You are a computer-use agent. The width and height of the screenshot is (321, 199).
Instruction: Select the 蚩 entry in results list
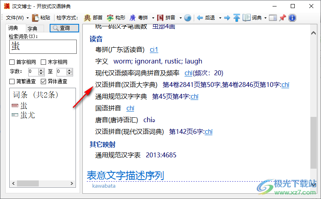click(x=24, y=106)
